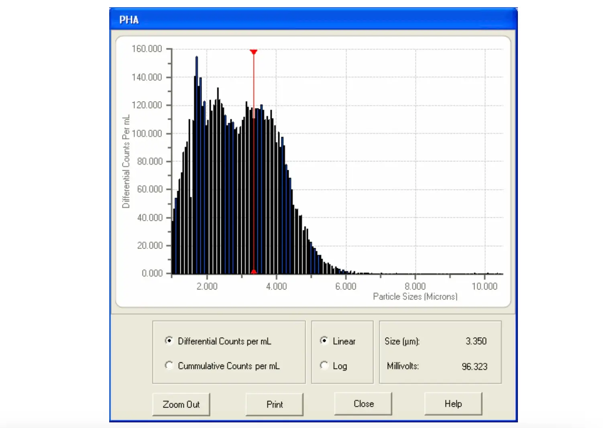This screenshot has width=603, height=428.
Task: Click the Zoom Out button
Action: coord(181,404)
